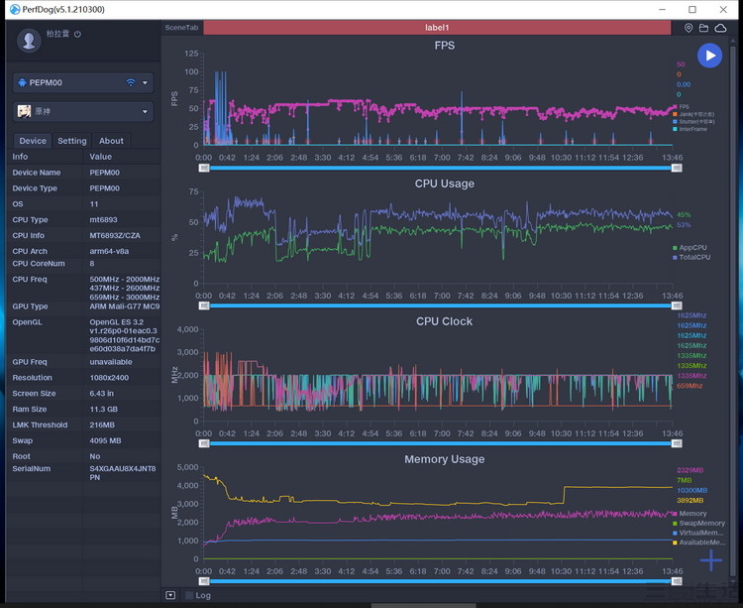Click the Android device icon next to PEPM00
Image resolution: width=743 pixels, height=608 pixels.
tap(22, 82)
